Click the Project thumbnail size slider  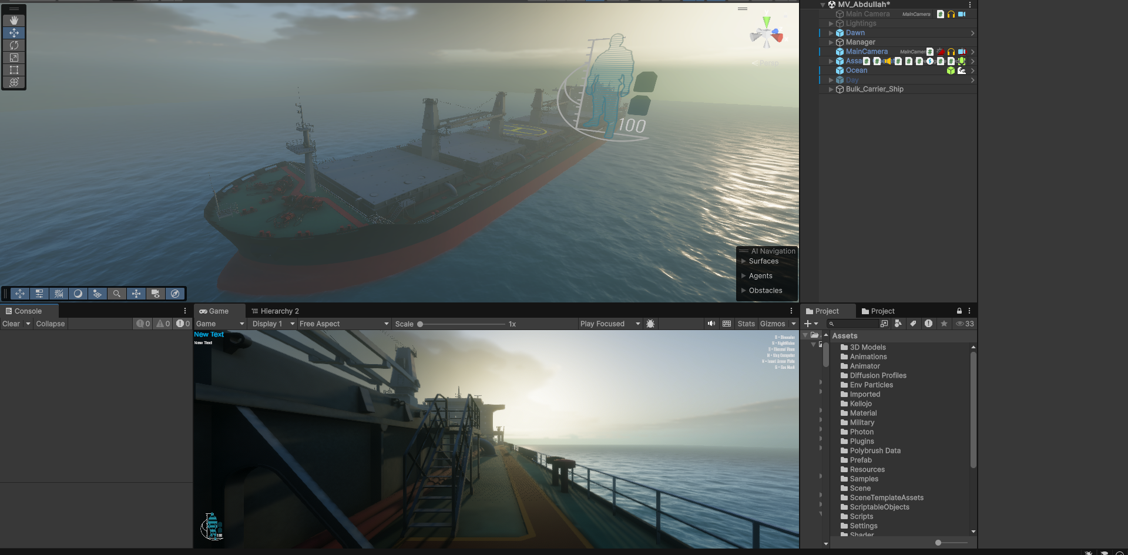(951, 543)
